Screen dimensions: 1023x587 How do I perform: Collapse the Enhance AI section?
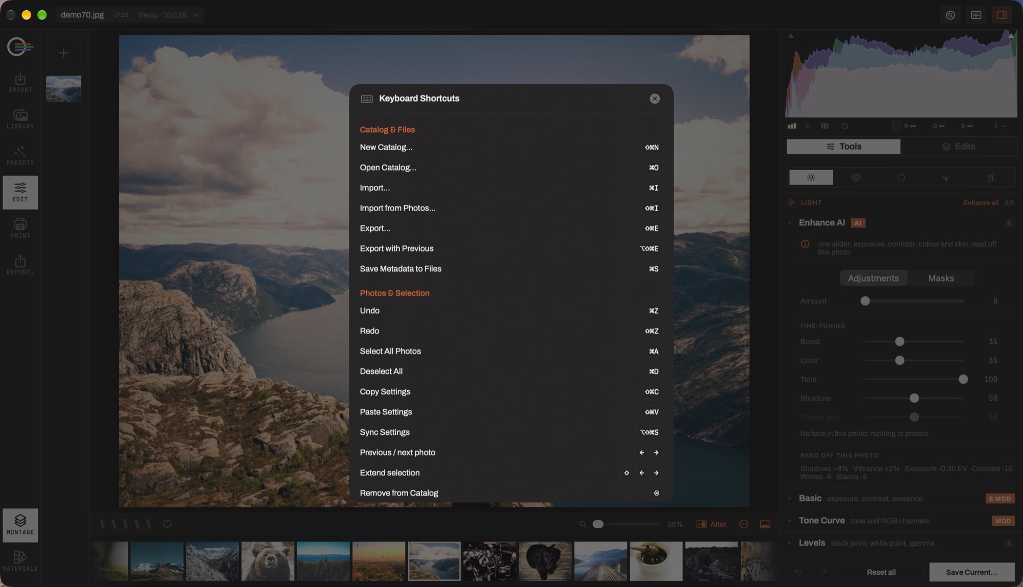click(x=790, y=223)
